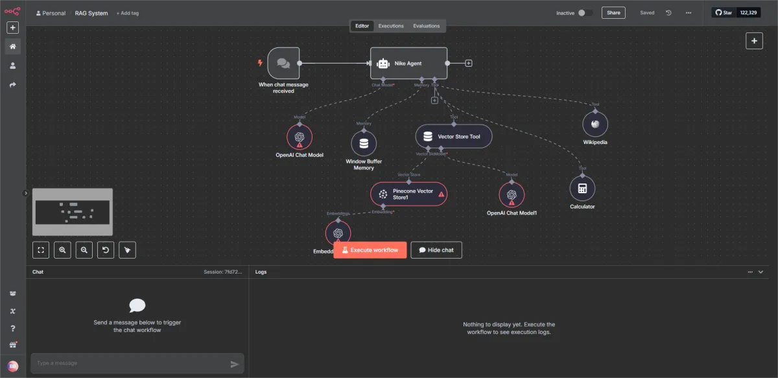
Task: Select the Pinecone Vector Store1 node
Action: point(408,194)
